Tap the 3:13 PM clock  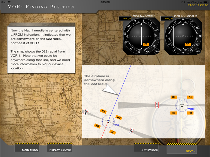pos(105,2)
